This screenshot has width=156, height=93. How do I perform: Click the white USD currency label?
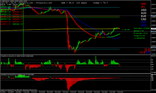click(x=144, y=10)
